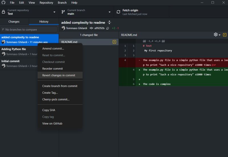The height and width of the screenshot is (157, 228).
Task: Focus the No branches to compare field
Action: [x=29, y=30]
